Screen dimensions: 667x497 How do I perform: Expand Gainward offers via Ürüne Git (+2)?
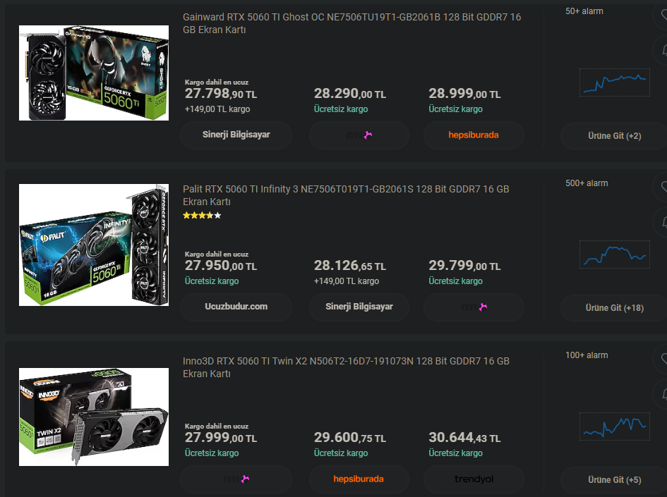tap(614, 136)
